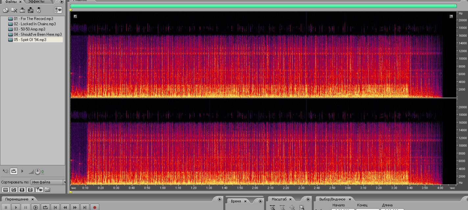The image size is (468, 210).
Task: Open the Время panel options arrow menu
Action: click(x=260, y=201)
